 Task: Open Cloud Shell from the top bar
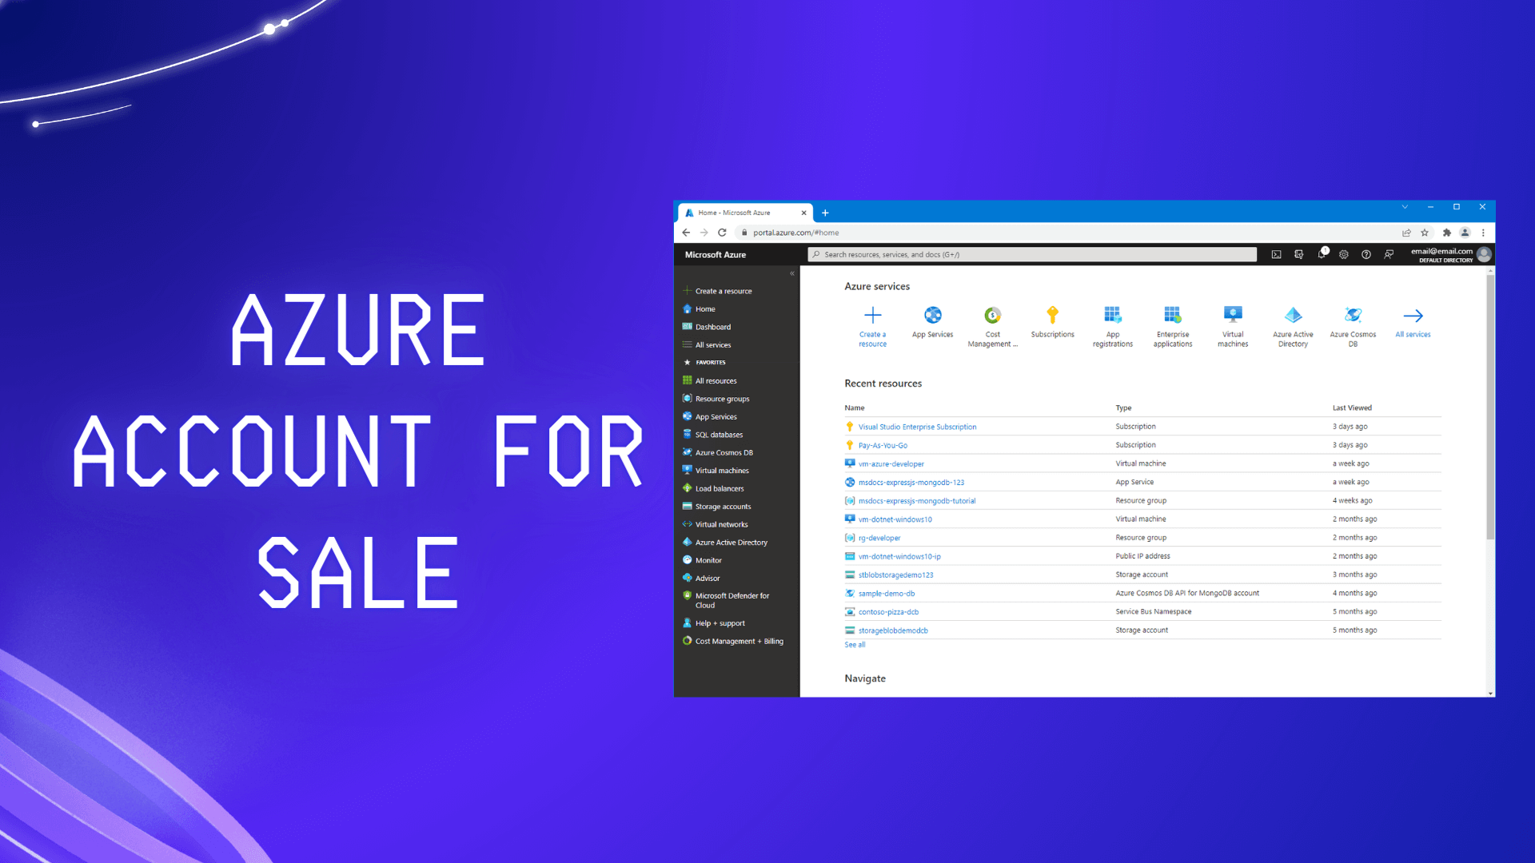pyautogui.click(x=1277, y=254)
